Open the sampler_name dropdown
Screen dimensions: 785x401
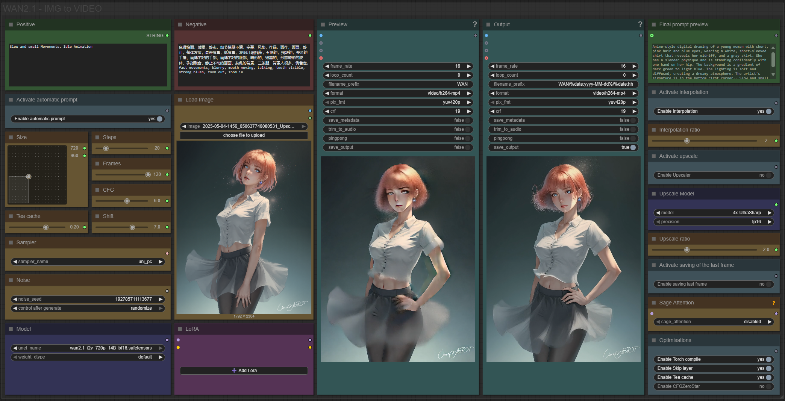pos(88,262)
